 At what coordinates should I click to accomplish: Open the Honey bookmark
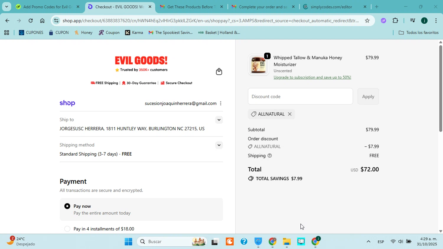click(x=84, y=32)
